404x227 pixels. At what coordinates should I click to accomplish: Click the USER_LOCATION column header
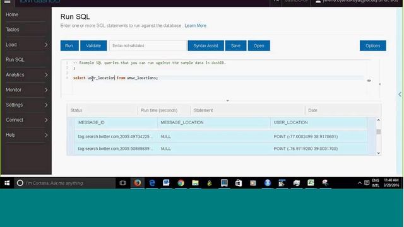point(290,122)
